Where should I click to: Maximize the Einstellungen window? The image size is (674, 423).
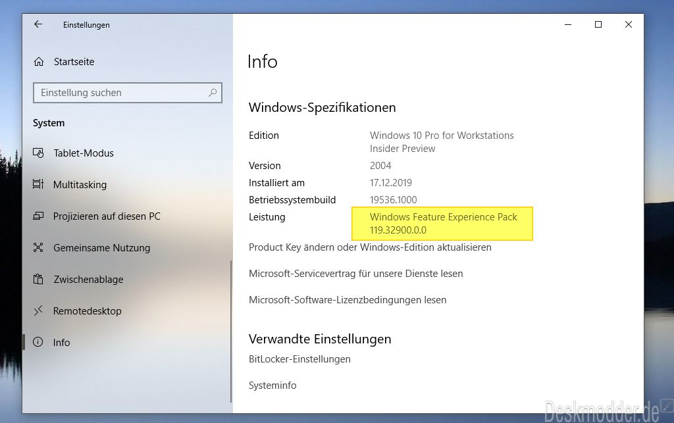(x=598, y=24)
